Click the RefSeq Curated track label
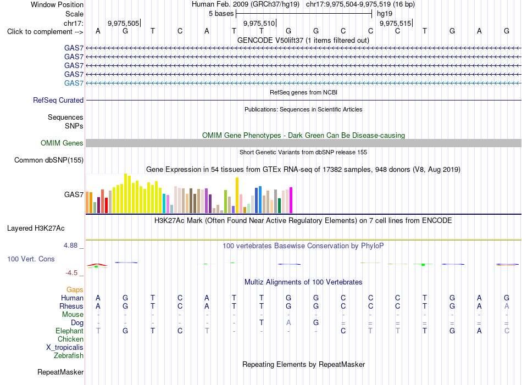Image resolution: width=522 pixels, height=385 pixels. [58, 100]
